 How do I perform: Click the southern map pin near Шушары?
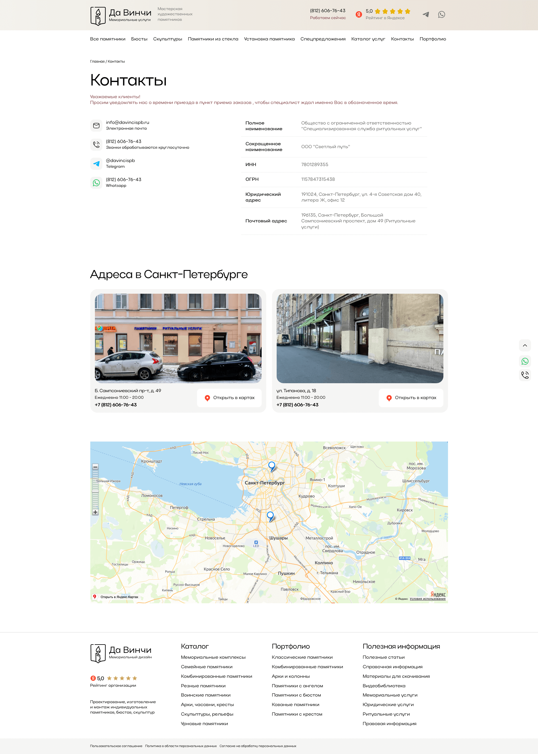[x=270, y=517]
